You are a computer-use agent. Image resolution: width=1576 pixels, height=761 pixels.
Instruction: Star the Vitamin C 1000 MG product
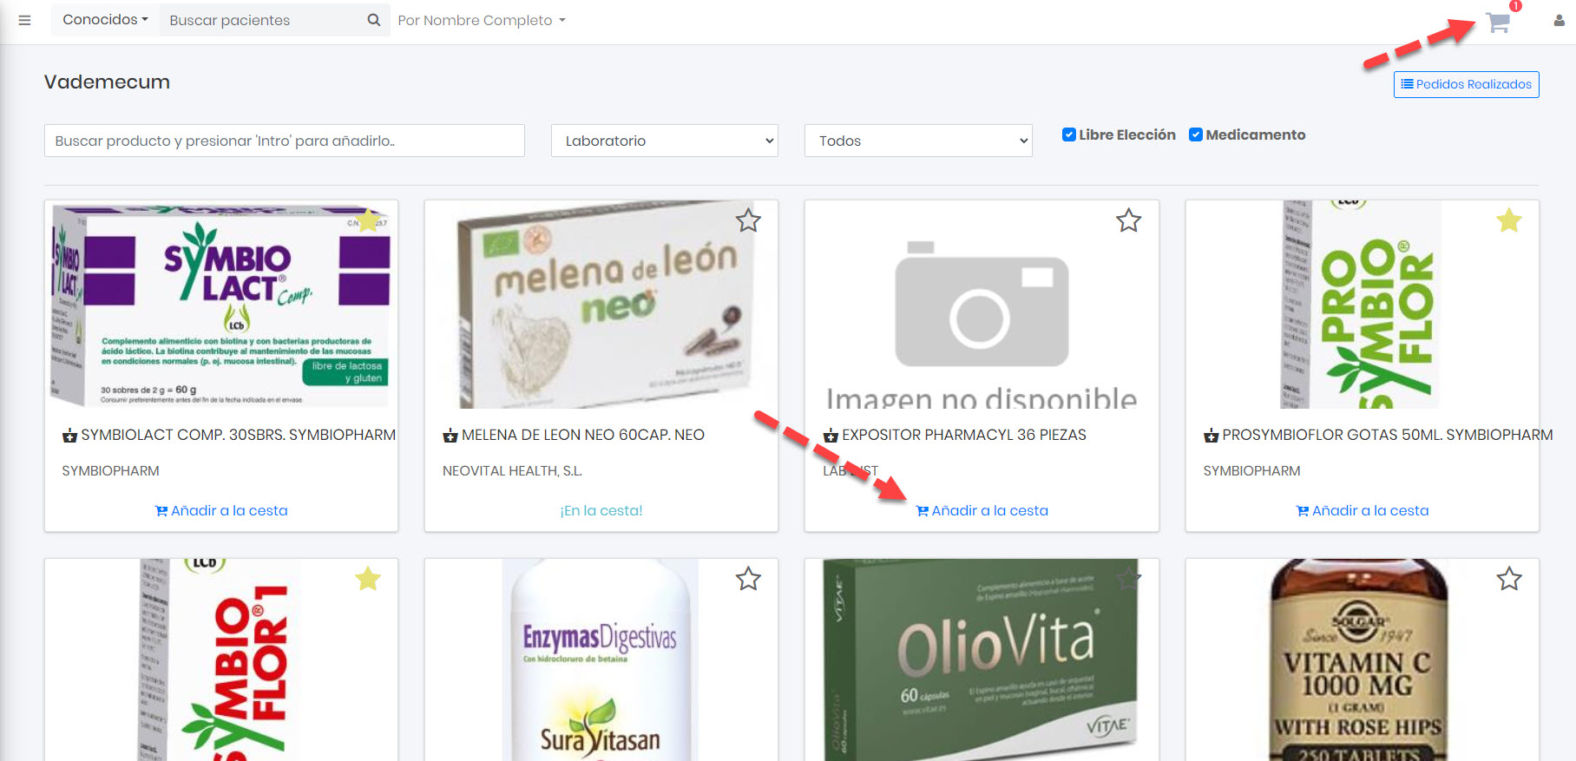(x=1508, y=579)
